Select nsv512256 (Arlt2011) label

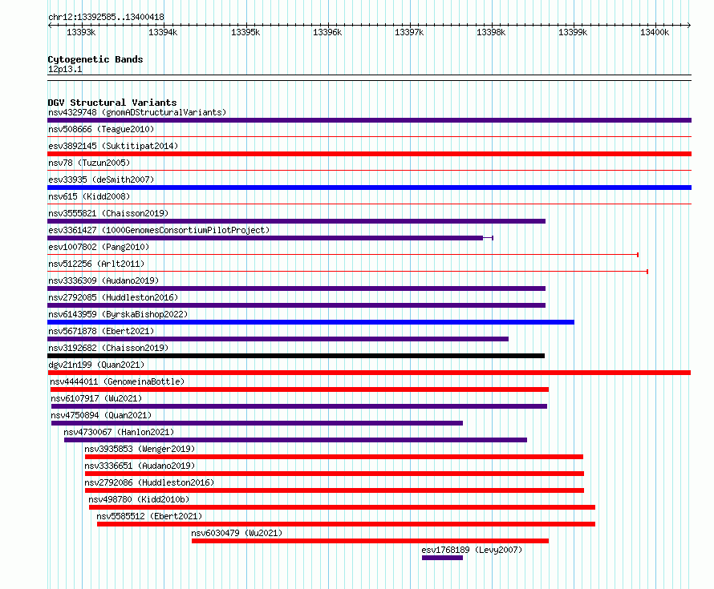pyautogui.click(x=96, y=264)
